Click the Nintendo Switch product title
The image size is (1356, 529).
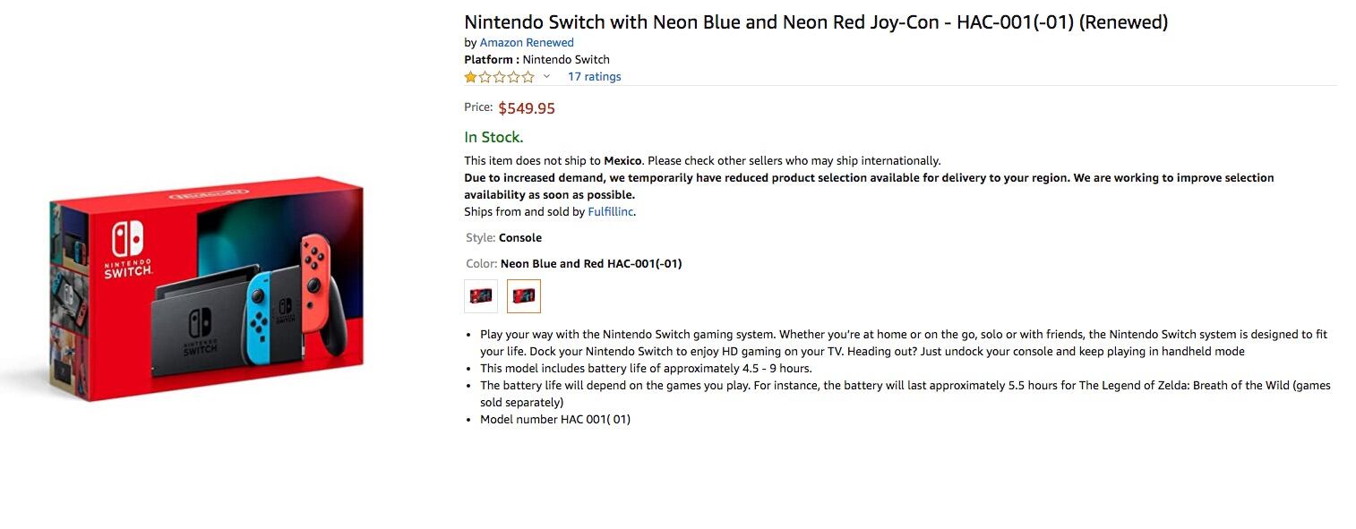pos(815,21)
